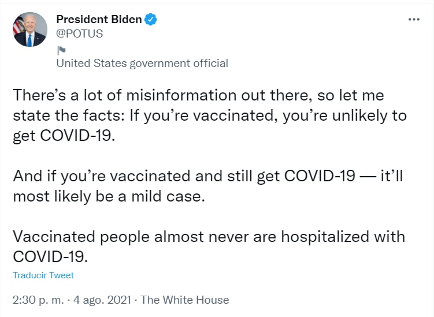This screenshot has width=434, height=317.
Task: Open the @POTUS handle link
Action: tap(79, 33)
